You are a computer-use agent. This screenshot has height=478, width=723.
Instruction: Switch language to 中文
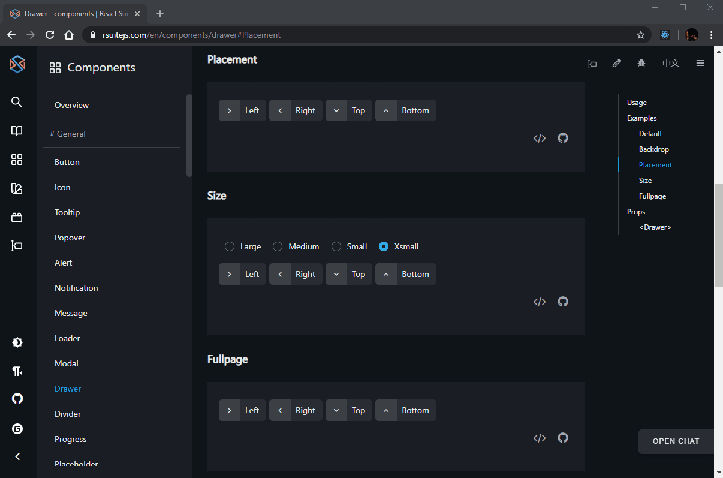[x=671, y=63]
